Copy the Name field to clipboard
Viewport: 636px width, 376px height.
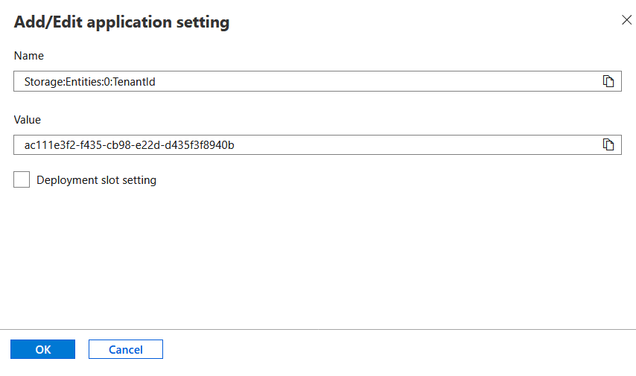point(608,81)
